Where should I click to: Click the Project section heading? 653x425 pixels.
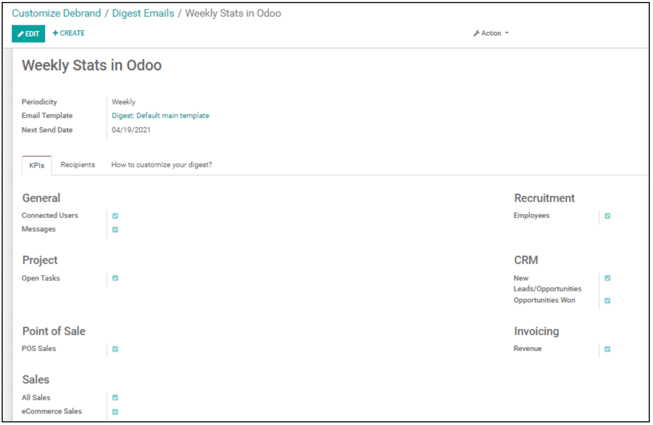[40, 260]
